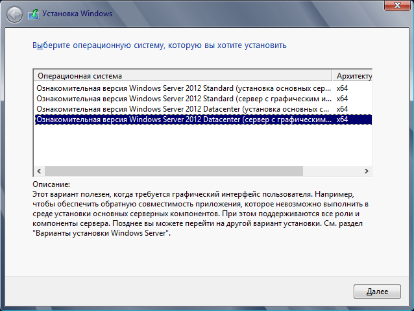Click the right arrow of horizontal scrollbar
Screen dimensions: 414x311
366,171
